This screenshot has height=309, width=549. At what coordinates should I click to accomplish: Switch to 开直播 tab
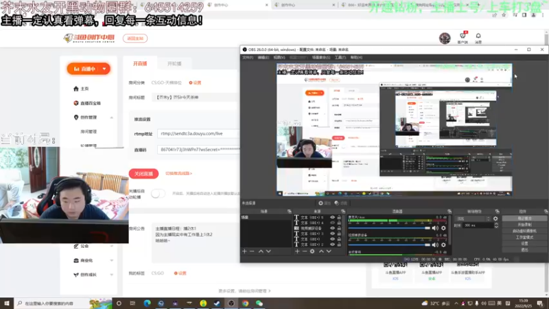coord(140,63)
